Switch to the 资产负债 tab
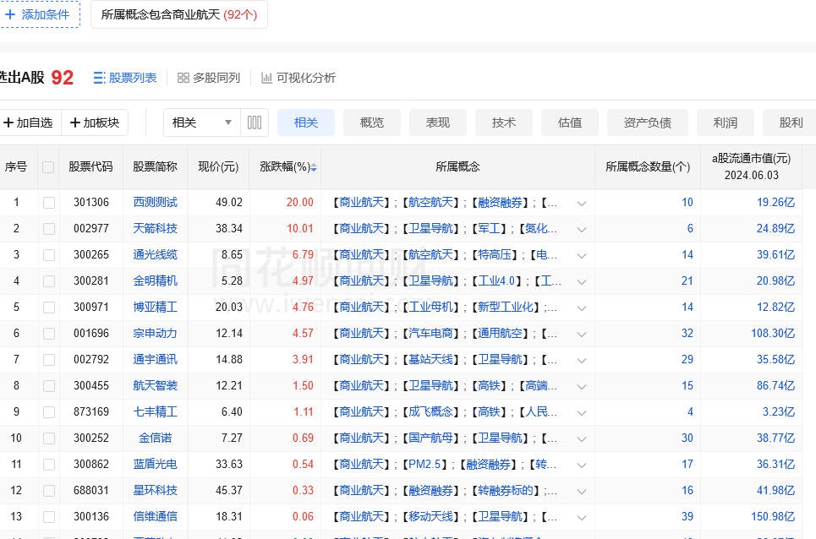The width and height of the screenshot is (816, 539). [x=648, y=122]
